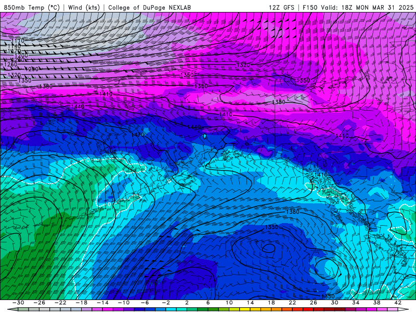Click the -22 colorbar scale label
This screenshot has height=312, width=416.
(x=60, y=303)
